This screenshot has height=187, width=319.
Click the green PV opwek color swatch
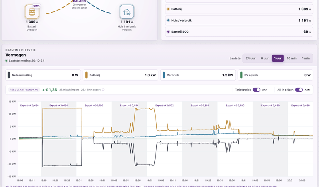241,75
